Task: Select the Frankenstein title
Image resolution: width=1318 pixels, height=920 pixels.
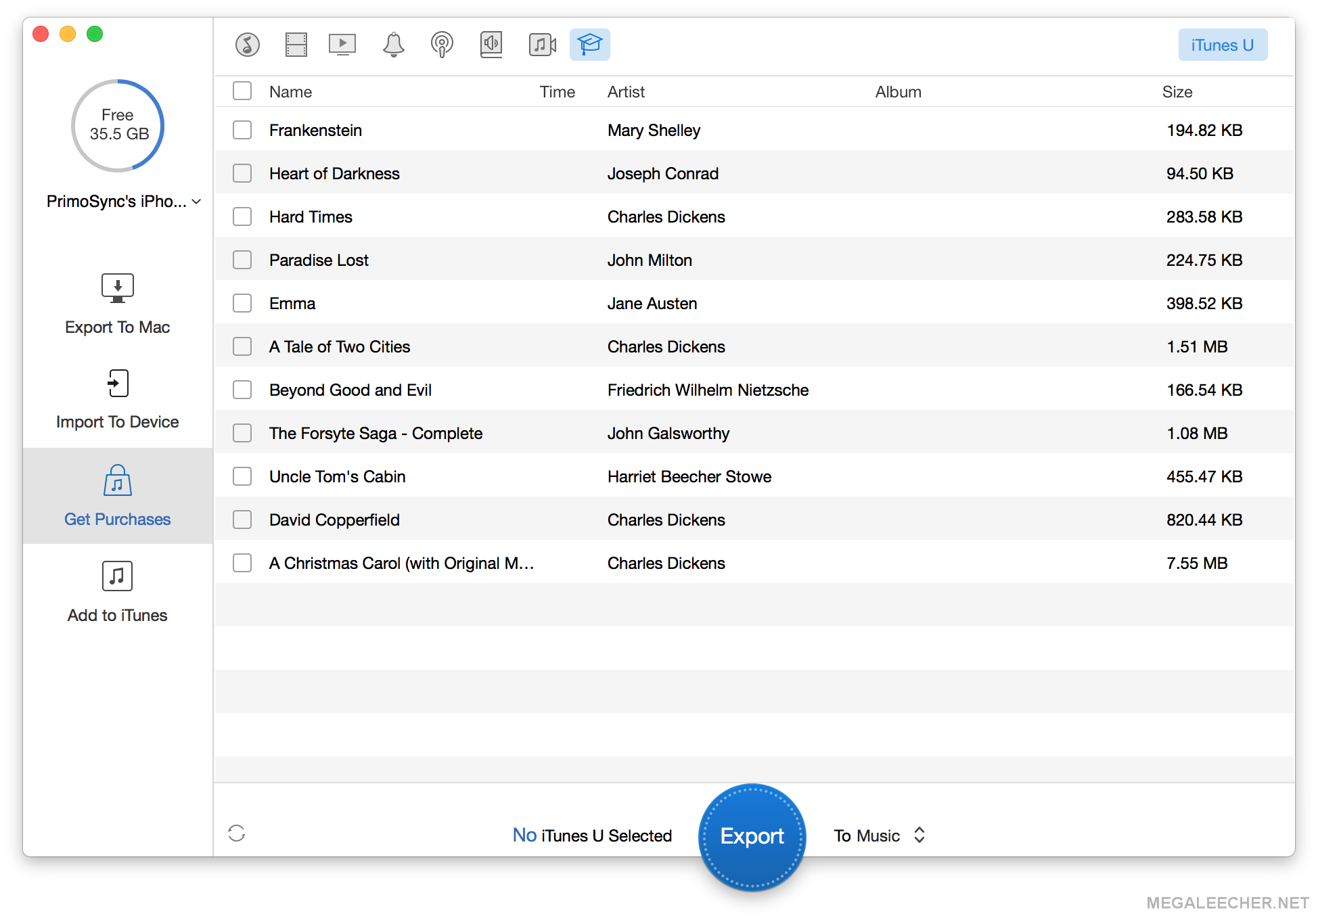Action: 315,130
